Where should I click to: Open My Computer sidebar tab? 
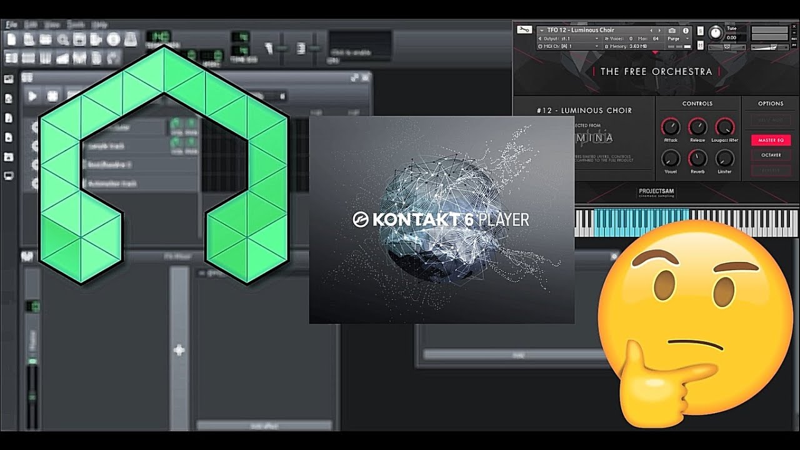coord(9,176)
